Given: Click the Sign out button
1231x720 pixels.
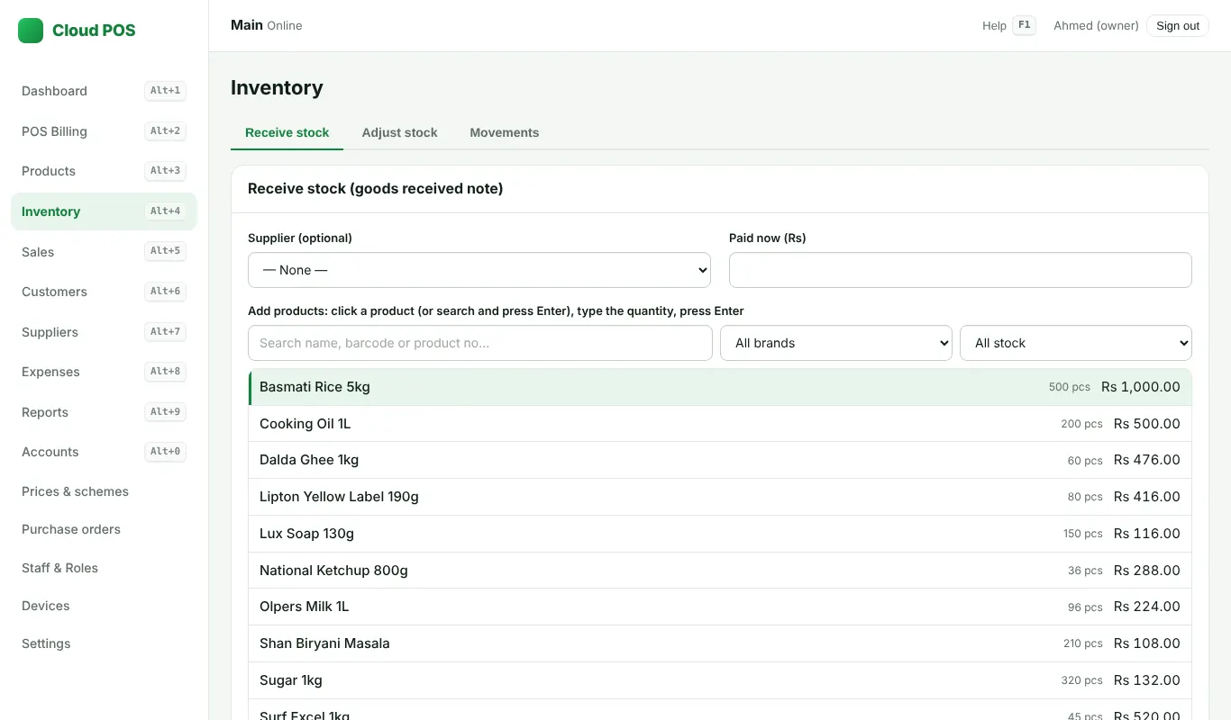Looking at the screenshot, I should [x=1178, y=26].
